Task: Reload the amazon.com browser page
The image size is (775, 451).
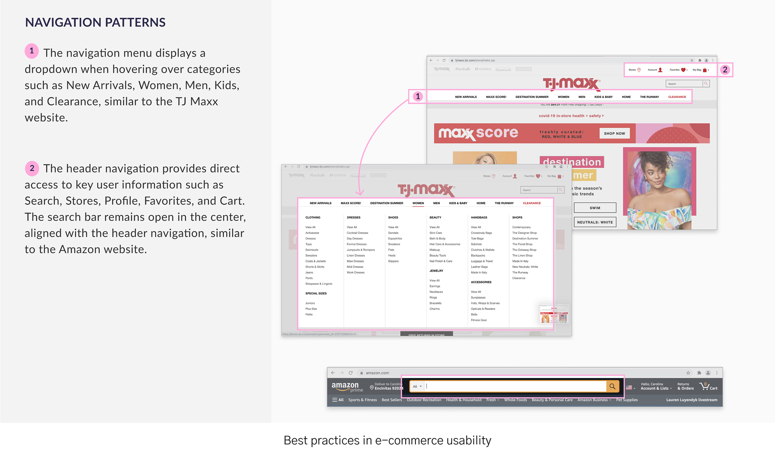Action: click(351, 373)
